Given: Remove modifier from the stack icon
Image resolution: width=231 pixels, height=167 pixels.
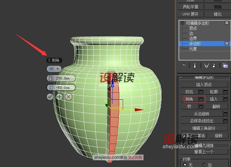Looking at the screenshot, I should [214, 66].
